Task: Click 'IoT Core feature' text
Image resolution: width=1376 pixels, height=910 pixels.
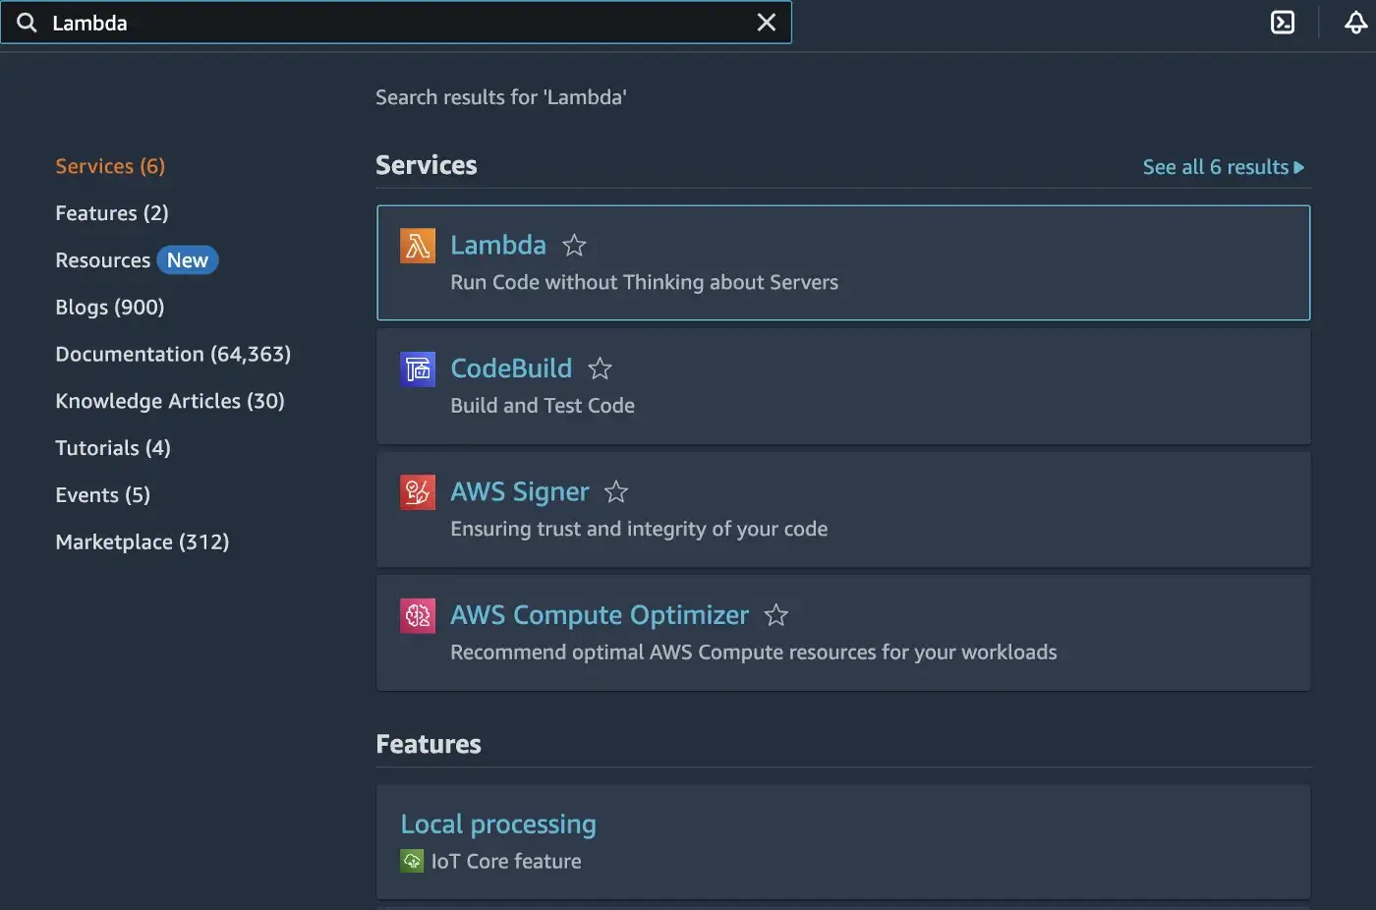Action: point(506,862)
